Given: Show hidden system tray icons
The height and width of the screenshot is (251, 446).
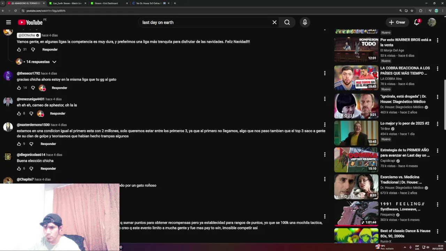Looking at the screenshot, I should coord(405,247).
